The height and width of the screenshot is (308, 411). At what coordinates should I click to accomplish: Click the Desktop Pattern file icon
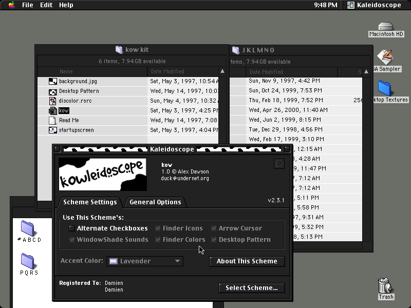click(53, 91)
